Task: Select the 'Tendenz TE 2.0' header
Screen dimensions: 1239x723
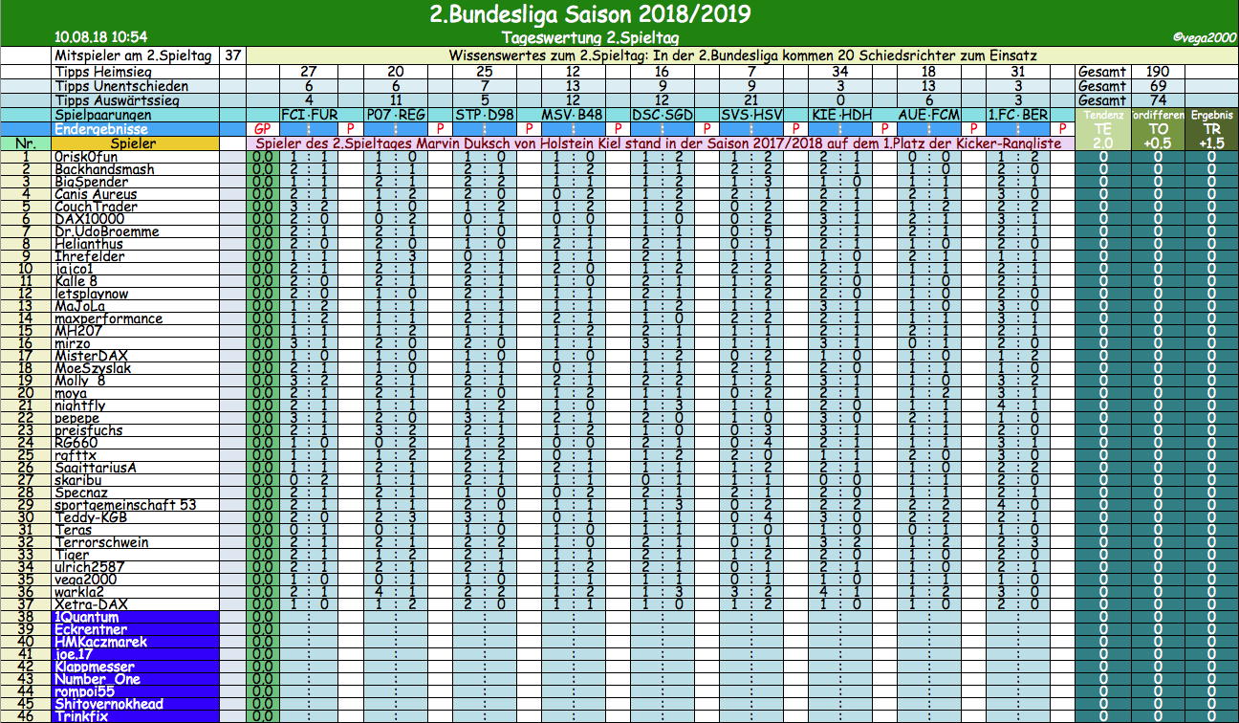Action: coord(1102,128)
